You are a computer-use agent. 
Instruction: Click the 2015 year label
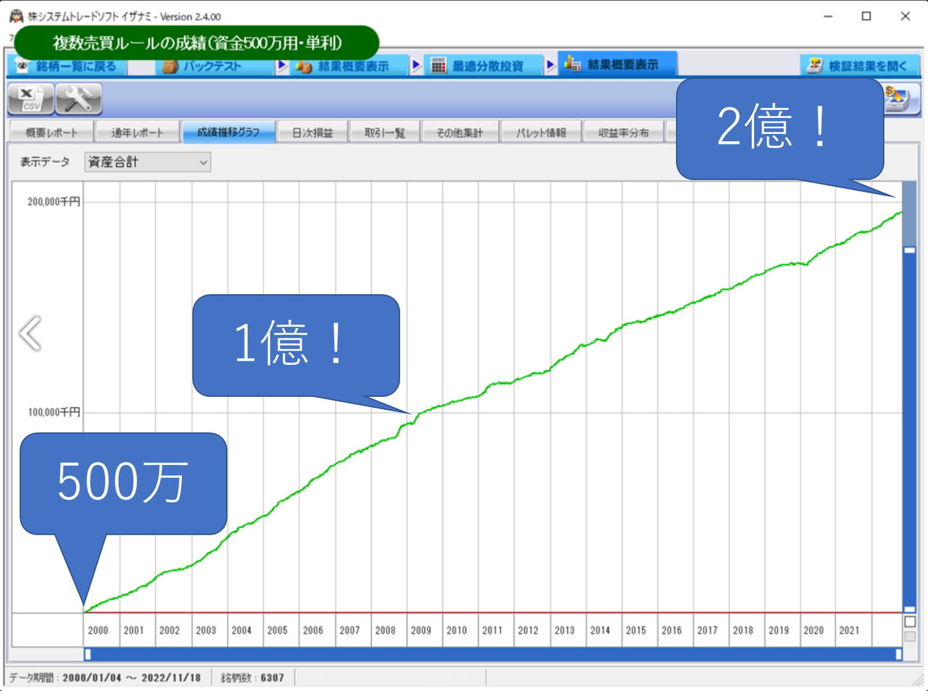pyautogui.click(x=636, y=630)
